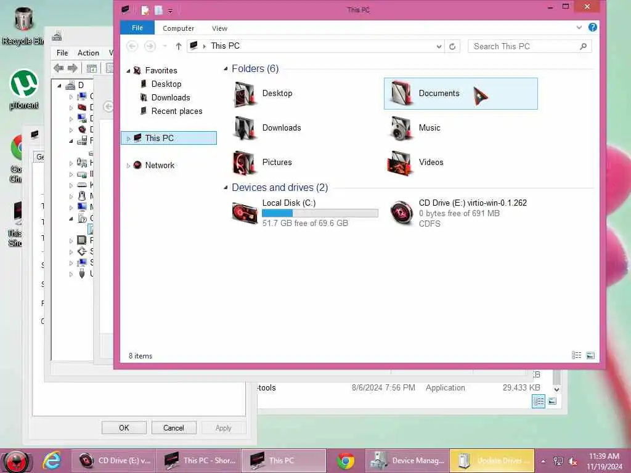Switch to This PC - Shortcut taskbar button
The image size is (631, 473).
[x=199, y=461]
